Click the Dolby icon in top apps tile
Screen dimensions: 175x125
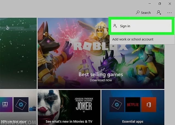point(6,105)
